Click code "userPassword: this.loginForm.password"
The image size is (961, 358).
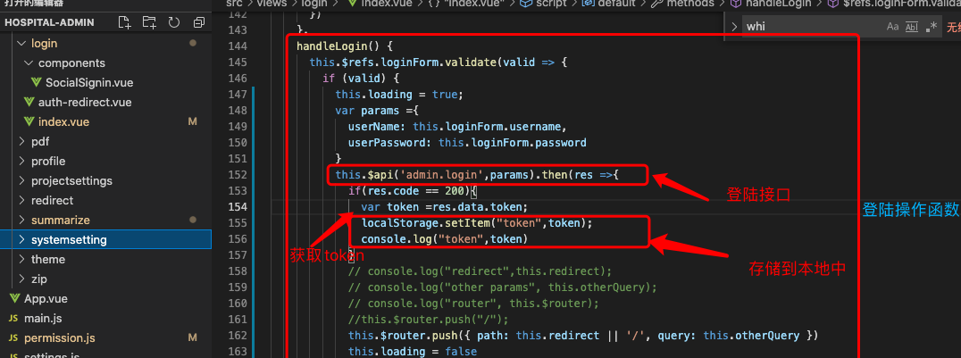click(467, 143)
